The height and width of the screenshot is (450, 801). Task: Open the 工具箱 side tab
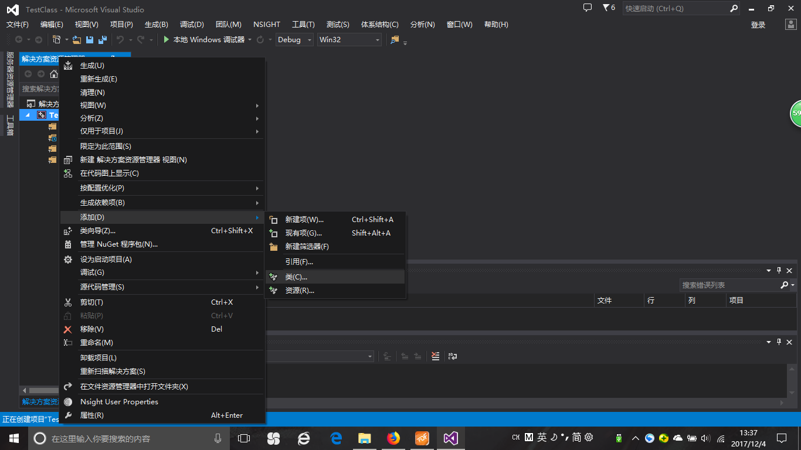[9, 125]
